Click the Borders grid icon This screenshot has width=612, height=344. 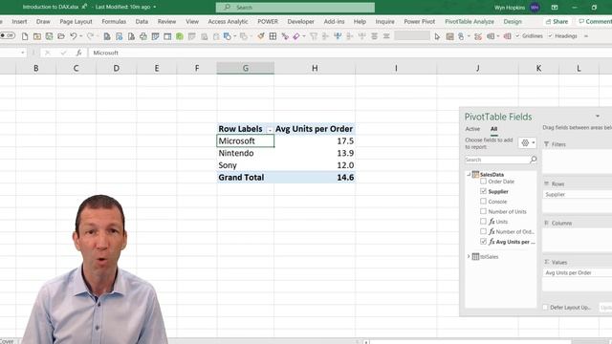[x=273, y=36]
